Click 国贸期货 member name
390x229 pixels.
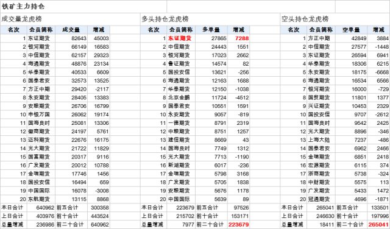pos(319,97)
